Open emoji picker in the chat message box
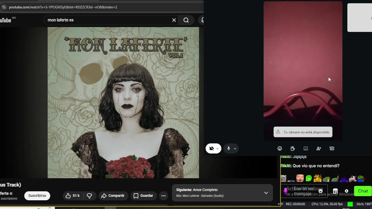The width and height of the screenshot is (372, 209). [321, 191]
